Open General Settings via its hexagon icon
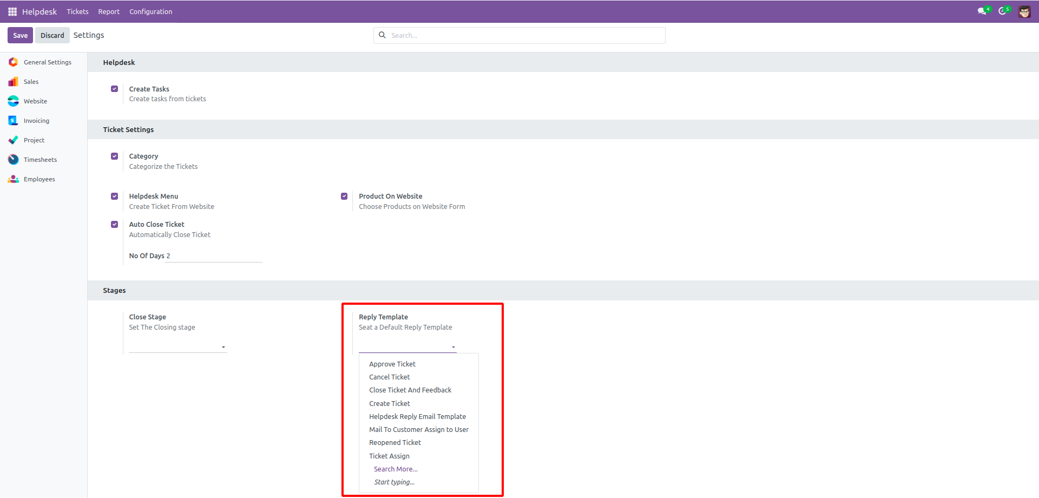1039x498 pixels. pyautogui.click(x=13, y=62)
